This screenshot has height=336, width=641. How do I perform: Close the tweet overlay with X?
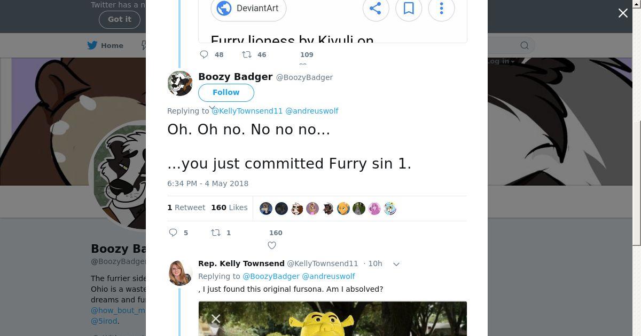coord(623,13)
